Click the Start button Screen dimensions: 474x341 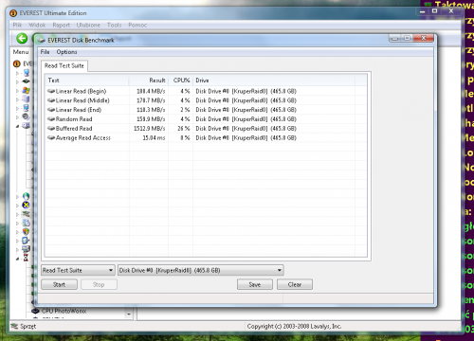pos(59,284)
